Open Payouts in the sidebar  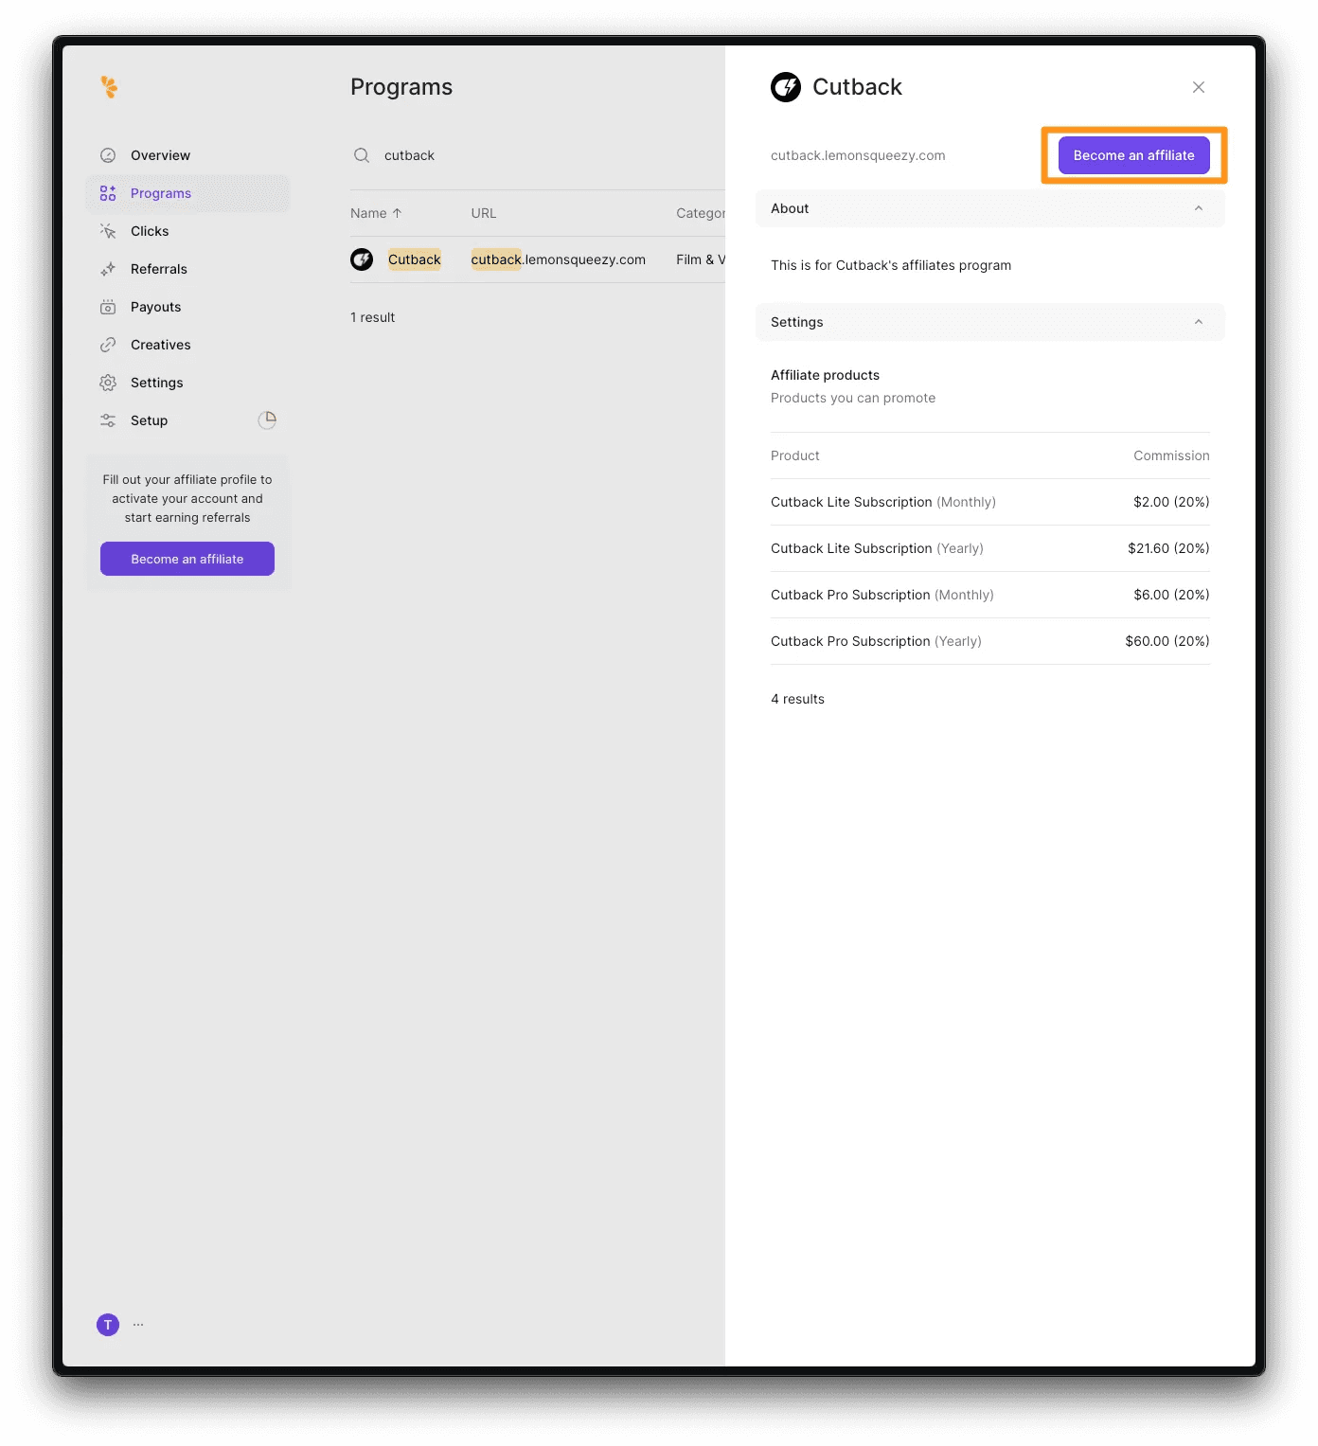click(x=187, y=307)
